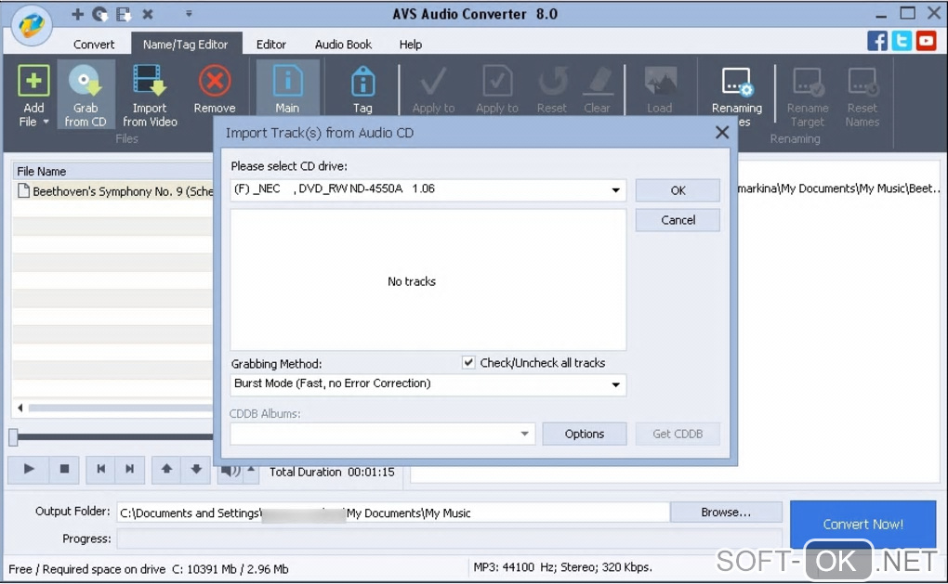This screenshot has height=584, width=948.
Task: Start playback with the Play button
Action: tap(28, 469)
